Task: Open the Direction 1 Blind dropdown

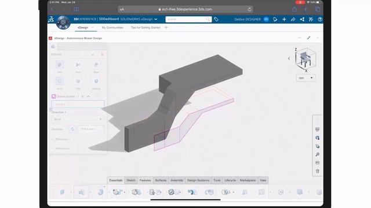Action: pyautogui.click(x=78, y=119)
